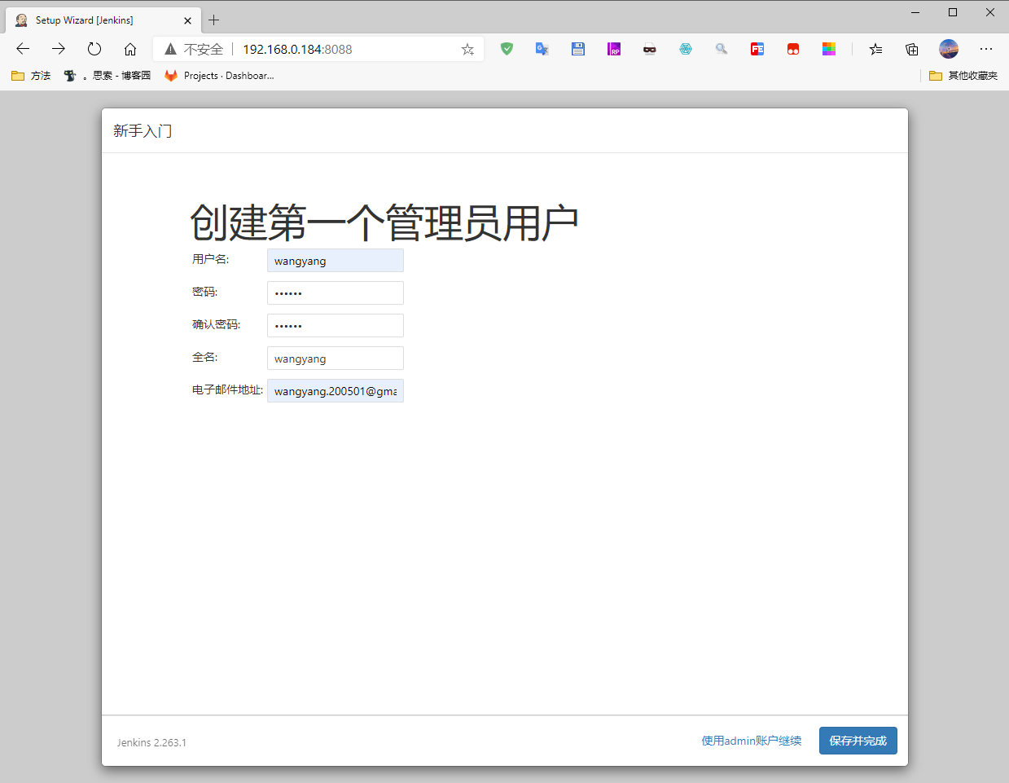
Task: Focus the address bar URL
Action: (x=297, y=49)
